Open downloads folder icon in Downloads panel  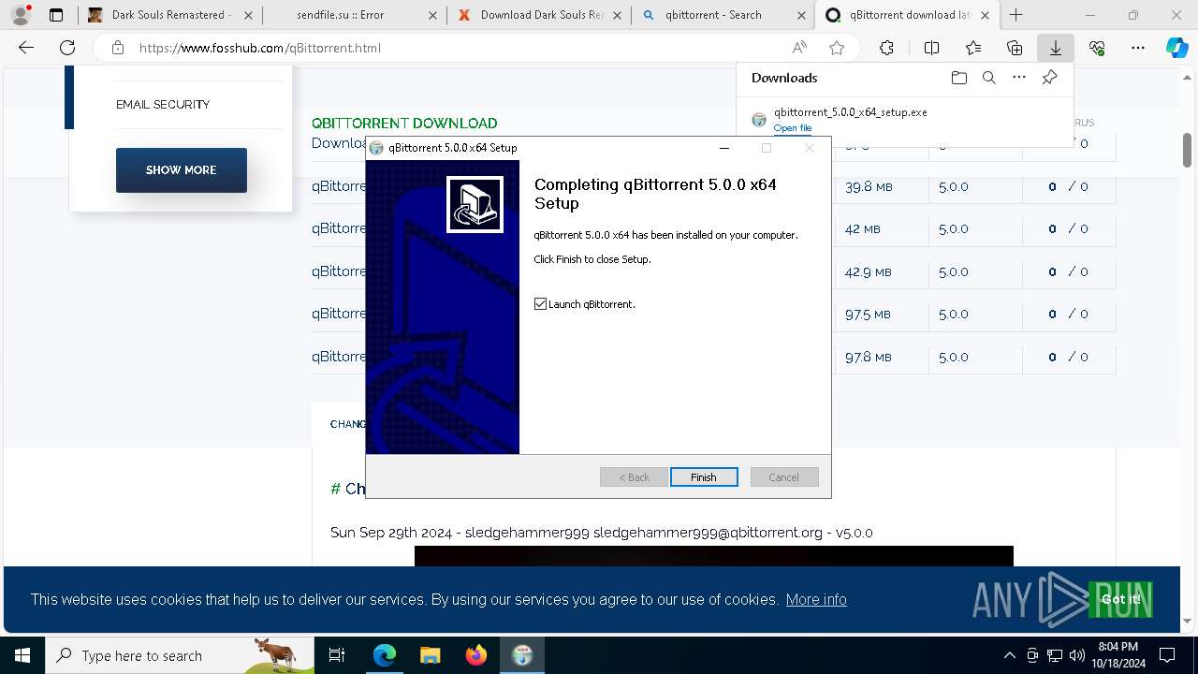[x=958, y=78]
